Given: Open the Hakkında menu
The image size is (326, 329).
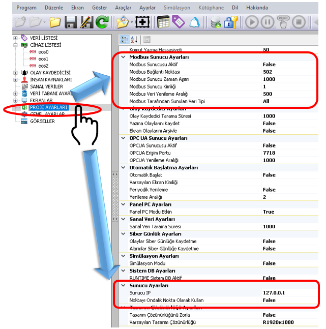Looking at the screenshot, I should pyautogui.click(x=257, y=8).
